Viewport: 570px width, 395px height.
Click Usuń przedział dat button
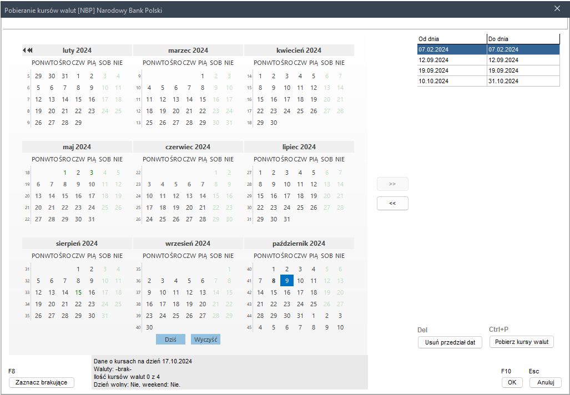point(450,342)
